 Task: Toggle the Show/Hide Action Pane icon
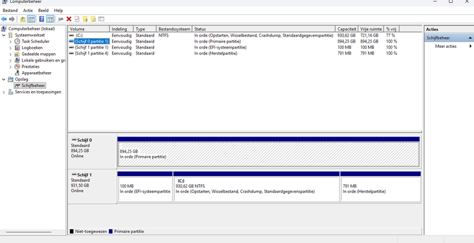click(50, 20)
